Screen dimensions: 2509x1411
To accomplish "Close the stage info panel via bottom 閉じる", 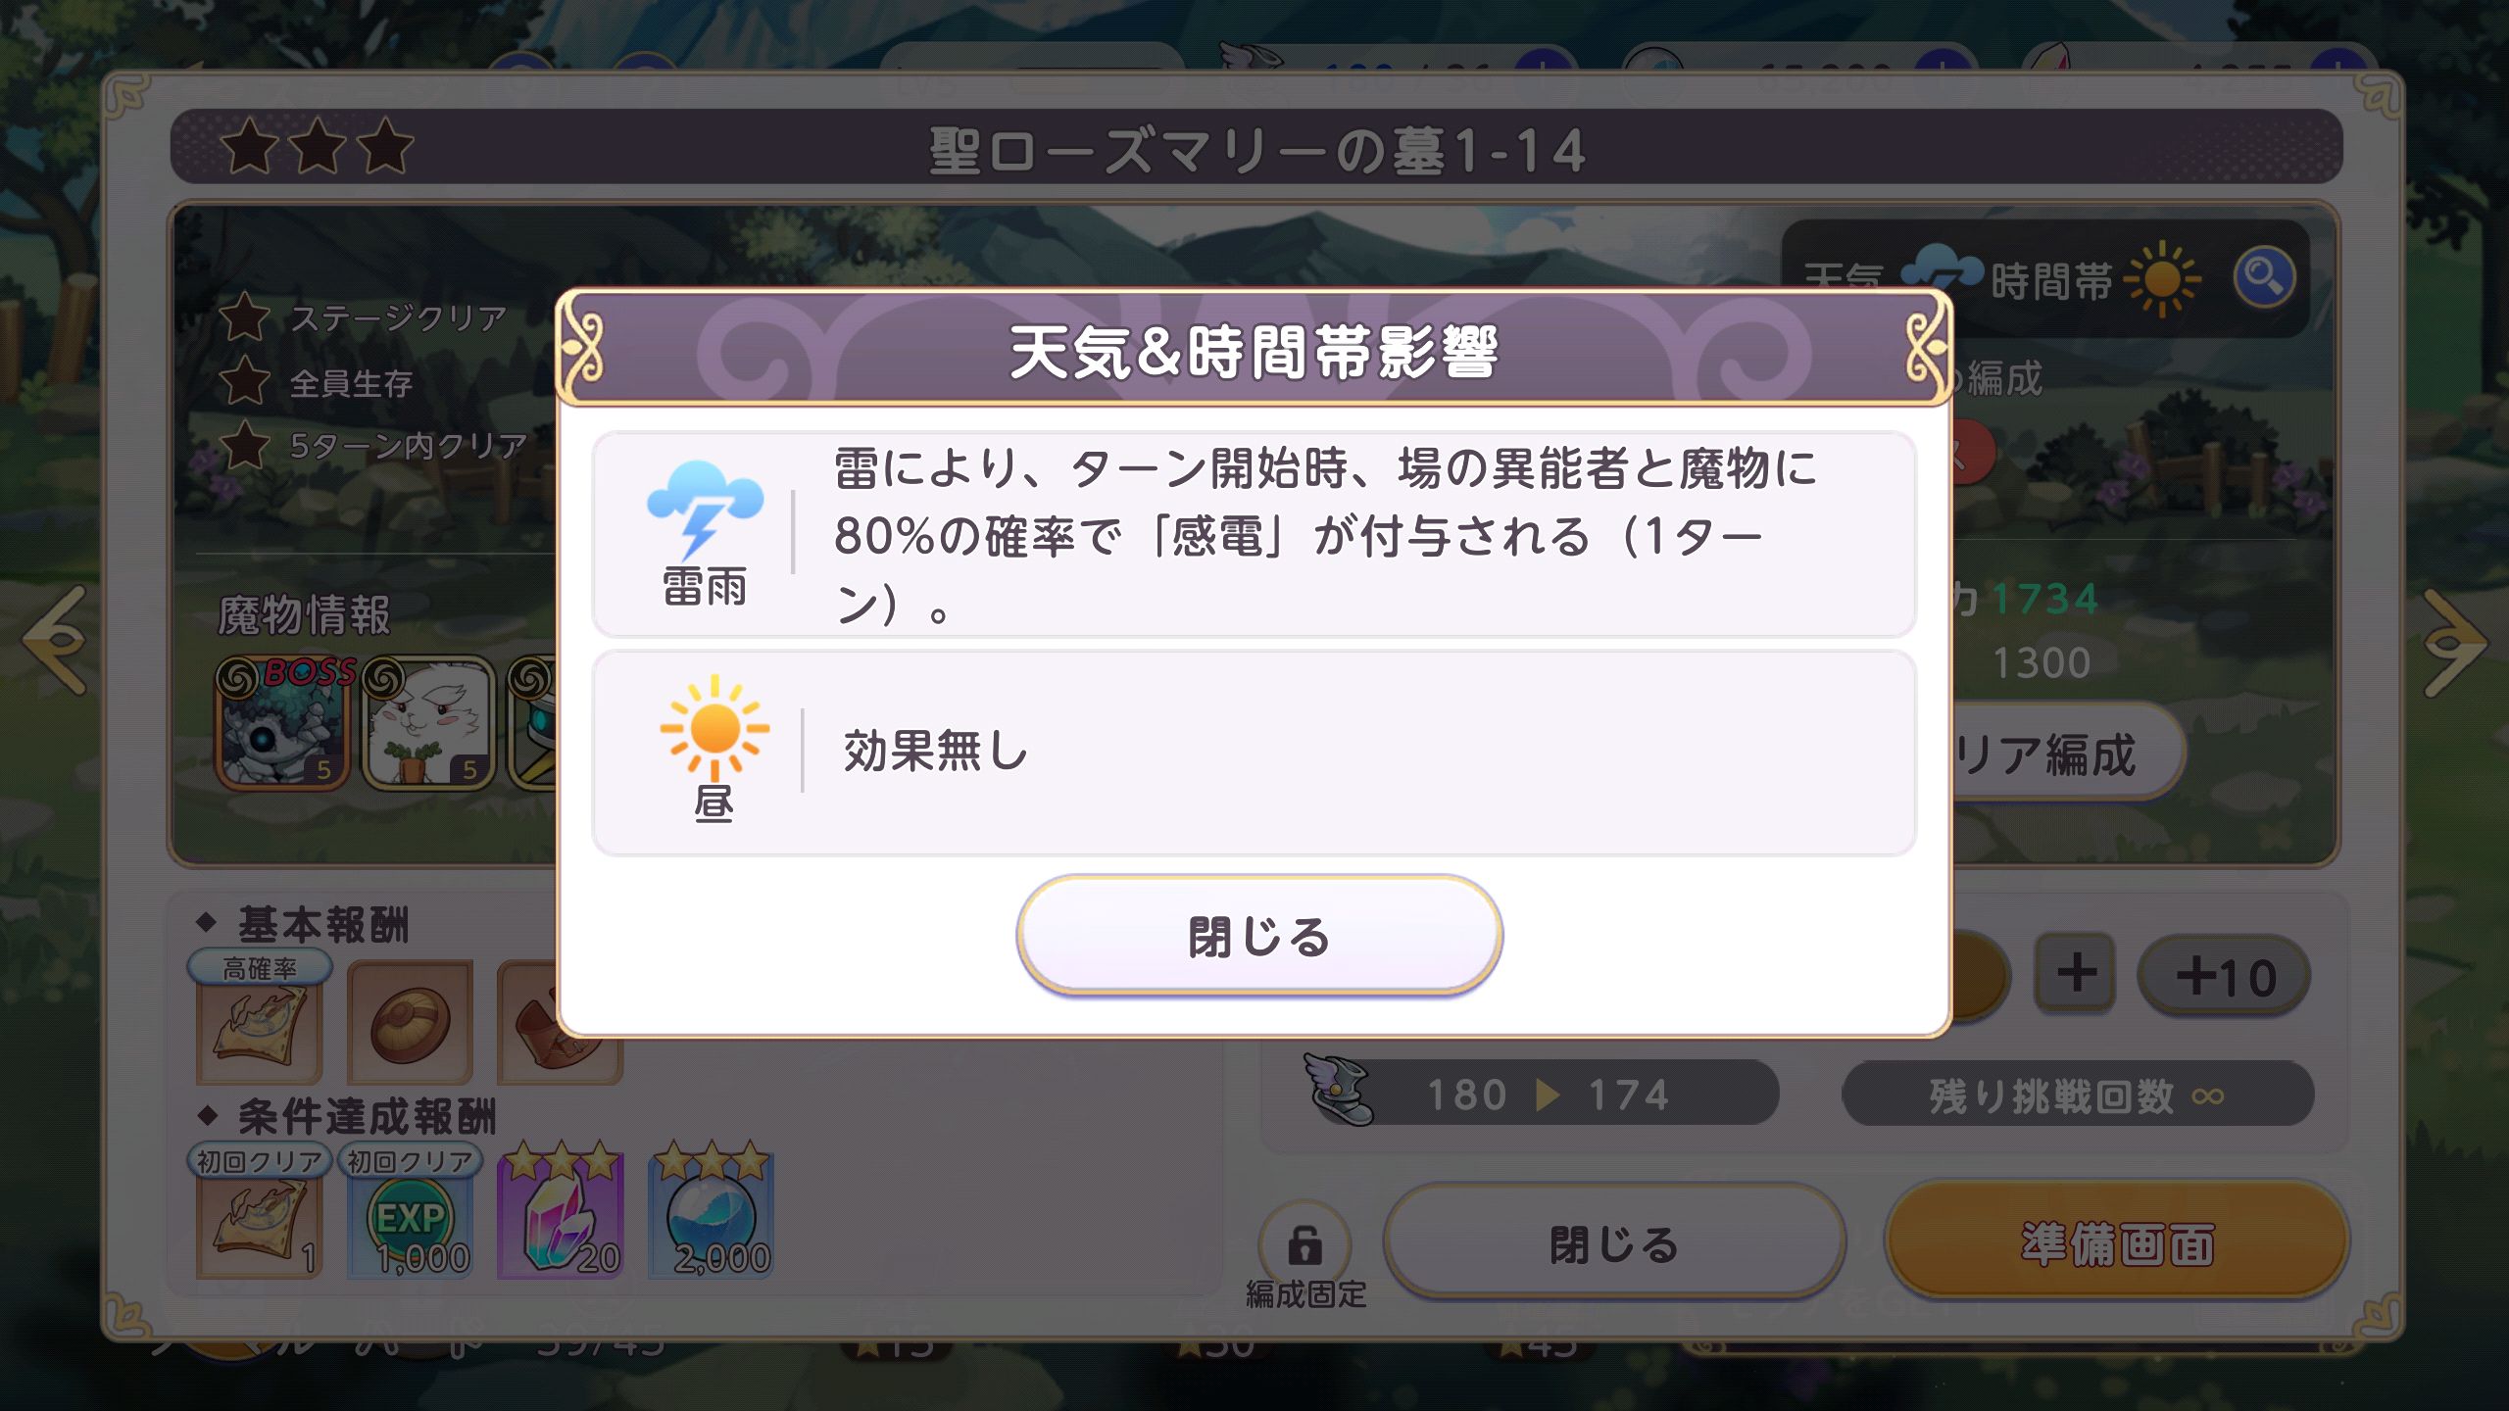I will 1614,1243.
